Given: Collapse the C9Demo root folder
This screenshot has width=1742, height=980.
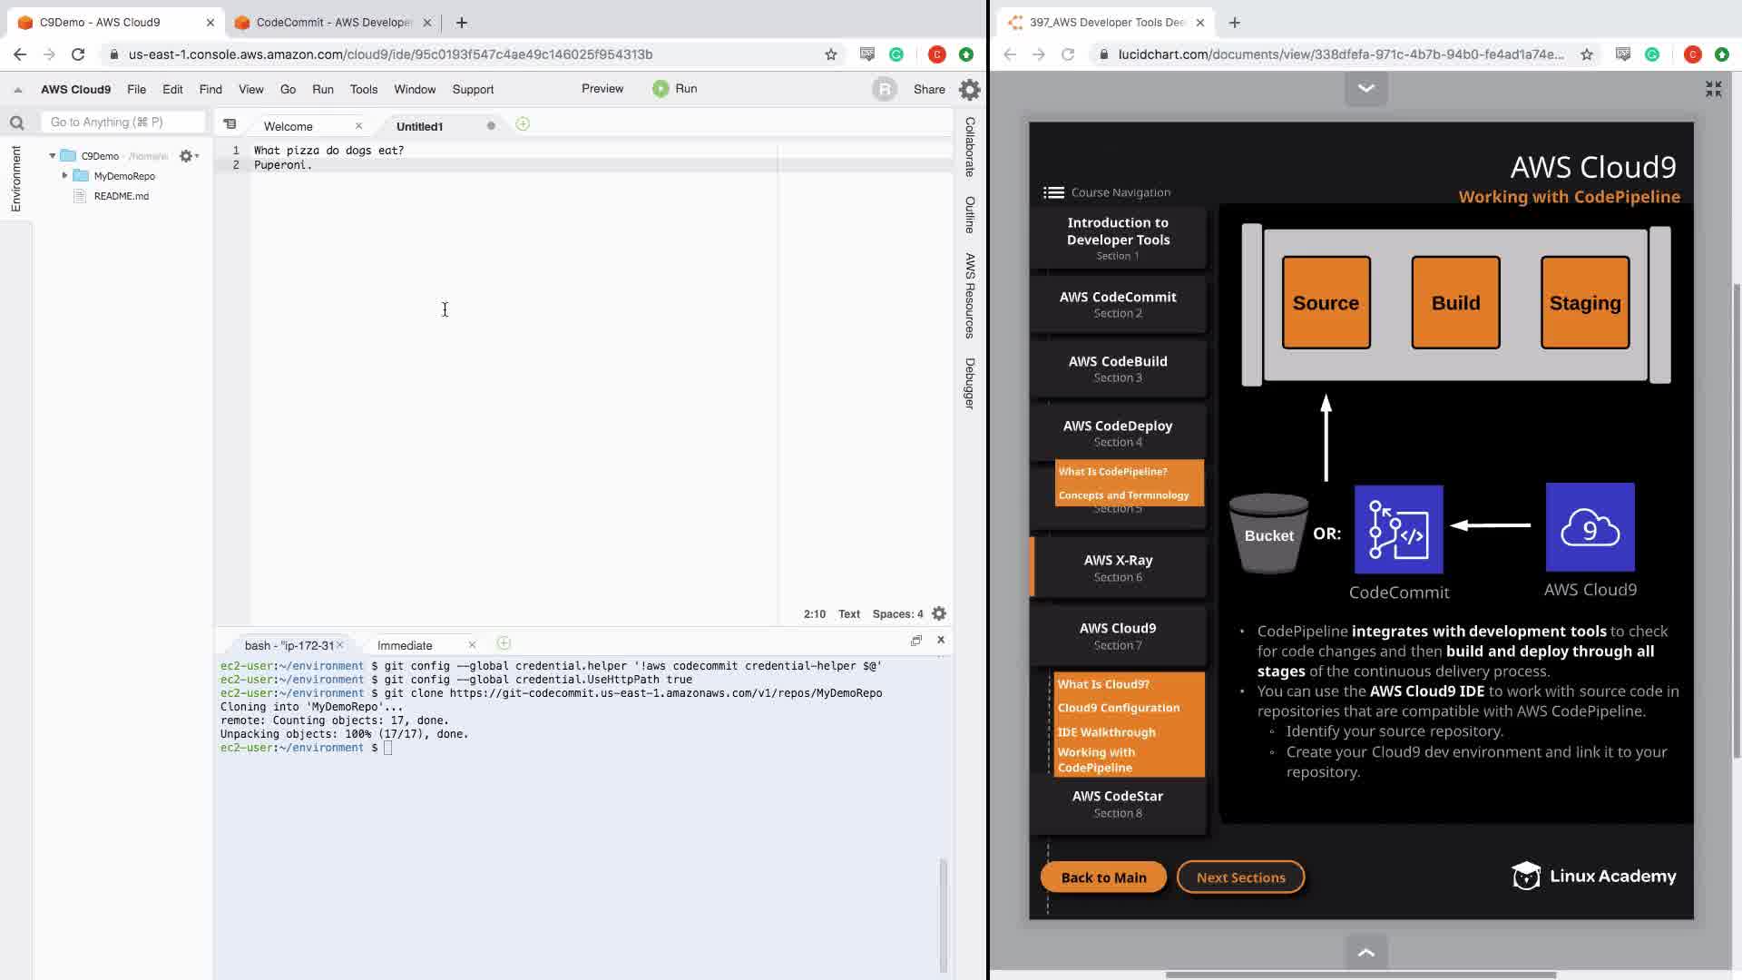Looking at the screenshot, I should coord(53,156).
